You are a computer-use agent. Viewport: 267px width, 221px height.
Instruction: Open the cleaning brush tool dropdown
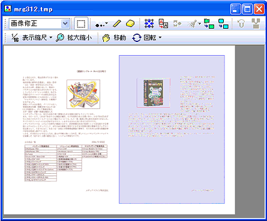click(194, 24)
